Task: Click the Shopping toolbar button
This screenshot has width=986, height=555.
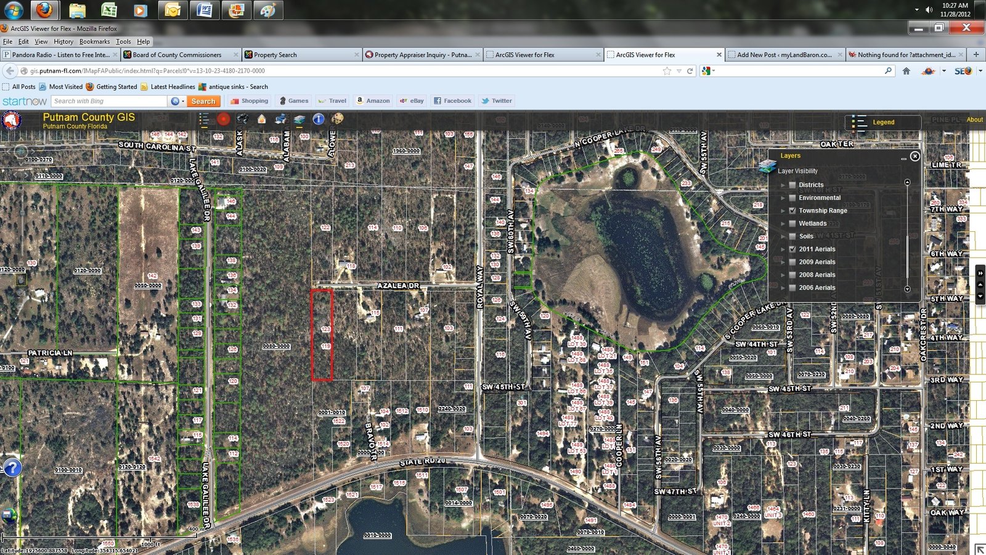Action: 249,101
